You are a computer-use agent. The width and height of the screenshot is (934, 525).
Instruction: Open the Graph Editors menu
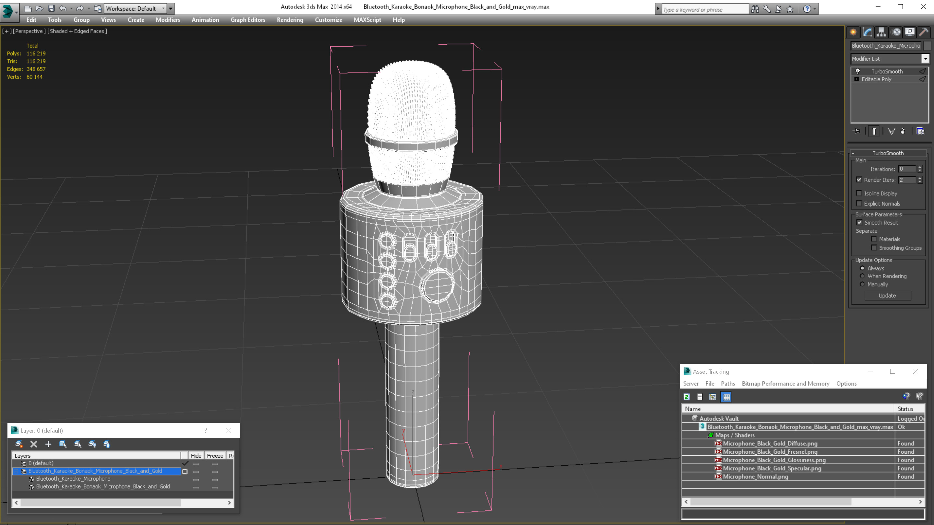click(x=248, y=20)
